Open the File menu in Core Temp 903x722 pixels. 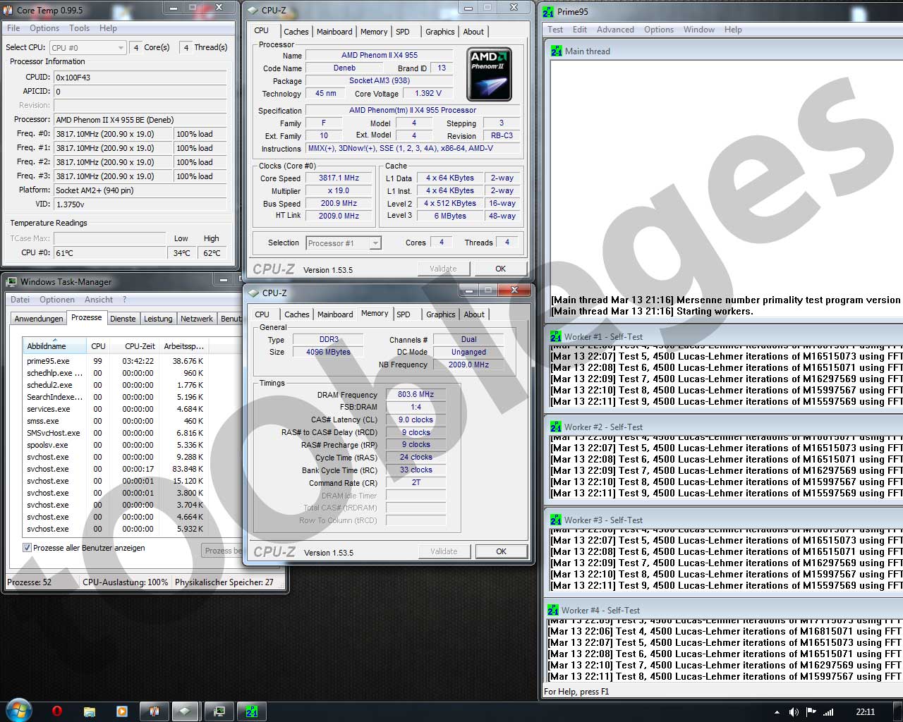point(13,28)
